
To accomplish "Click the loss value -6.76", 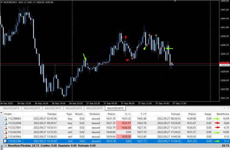I will click(226, 127).
